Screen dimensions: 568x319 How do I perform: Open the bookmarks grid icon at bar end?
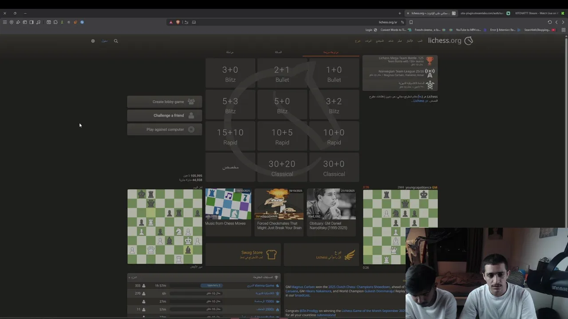tap(564, 30)
